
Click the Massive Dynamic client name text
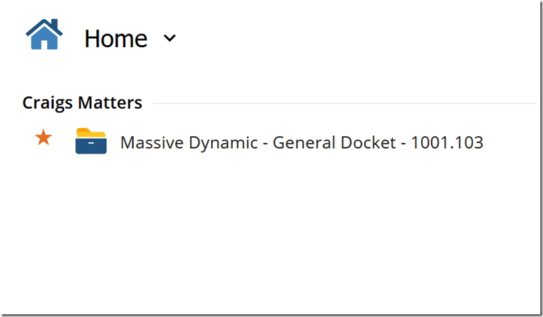(x=189, y=143)
